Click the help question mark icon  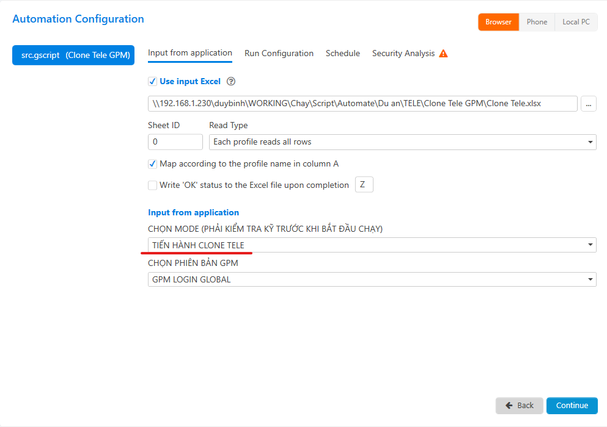click(x=231, y=82)
